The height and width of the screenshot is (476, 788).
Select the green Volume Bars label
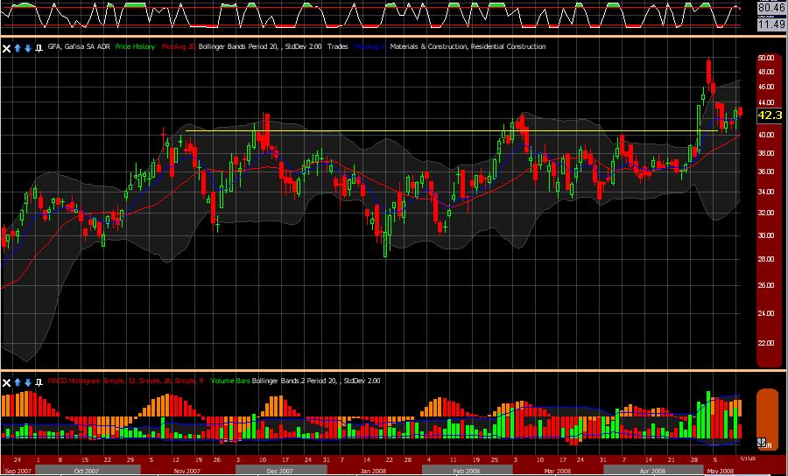click(230, 381)
